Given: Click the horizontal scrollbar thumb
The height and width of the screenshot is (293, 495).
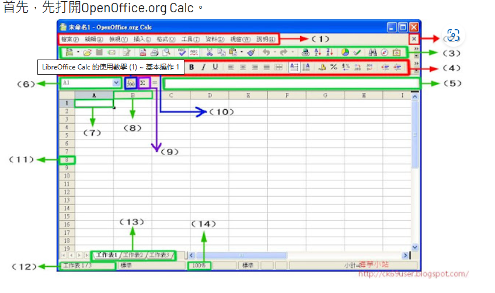Looking at the screenshot, I should (242, 255).
